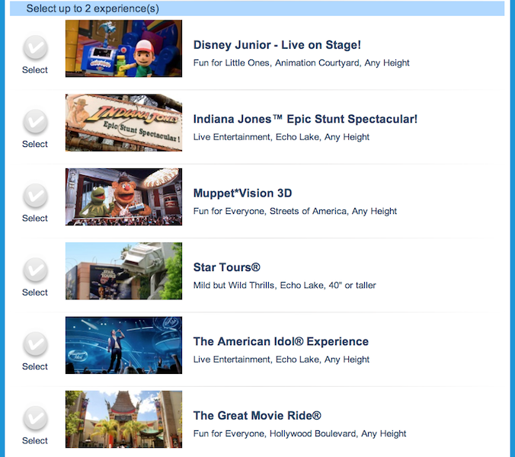The image size is (515, 457).
Task: Click the Select label under Star Tours checkmark
Action: 35,292
